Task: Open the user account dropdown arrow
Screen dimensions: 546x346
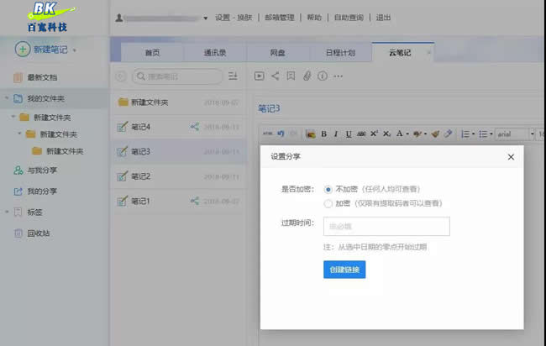Action: (206, 18)
